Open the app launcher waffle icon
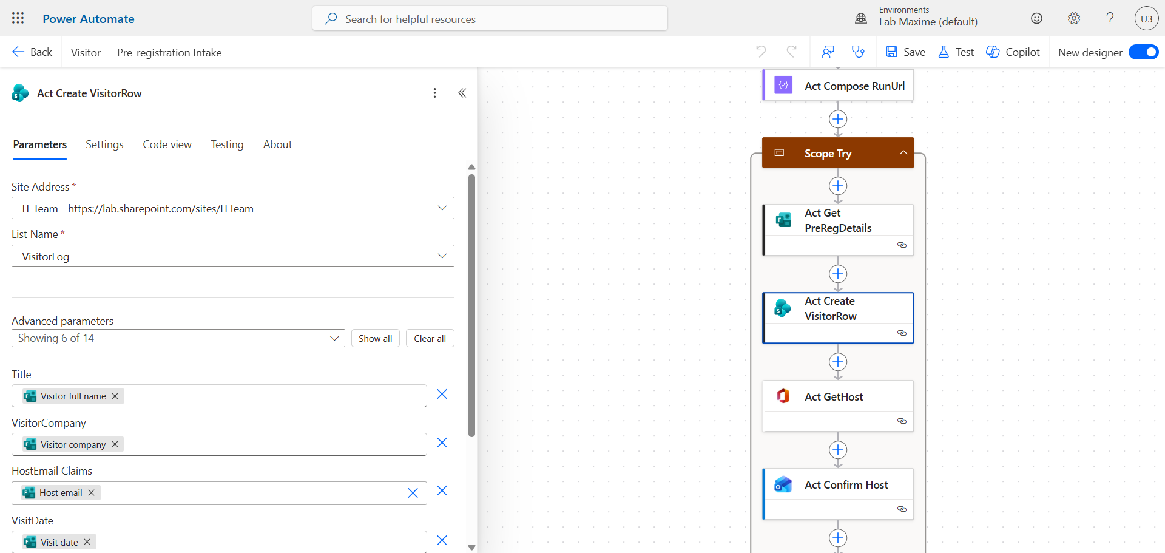Viewport: 1165px width, 553px height. [18, 18]
